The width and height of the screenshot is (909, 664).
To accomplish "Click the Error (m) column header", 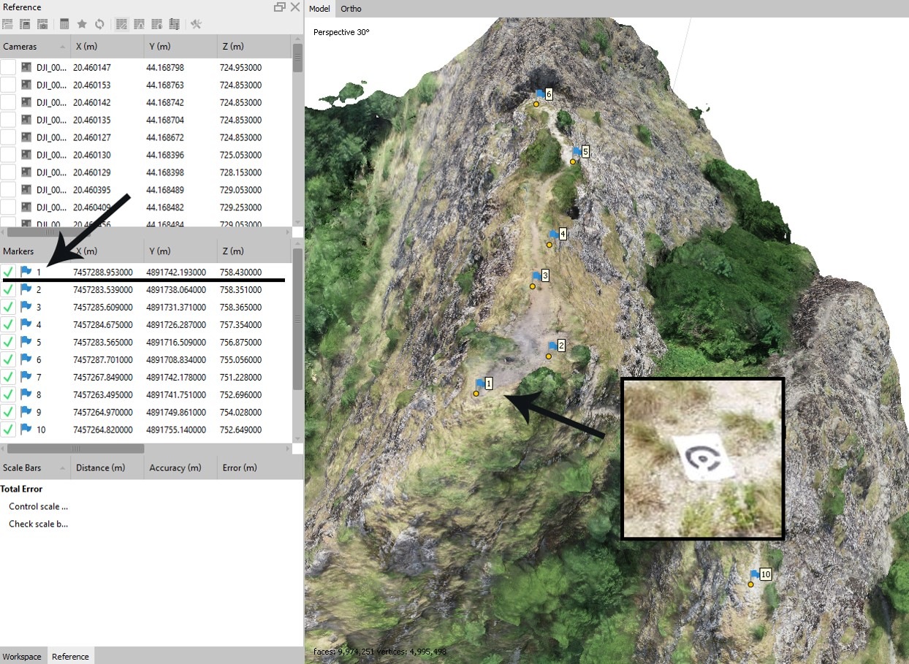I will (259, 468).
